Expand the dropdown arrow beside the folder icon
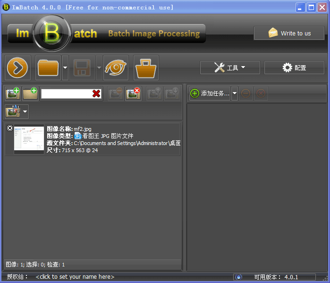This screenshot has width=330, height=283. pos(65,68)
